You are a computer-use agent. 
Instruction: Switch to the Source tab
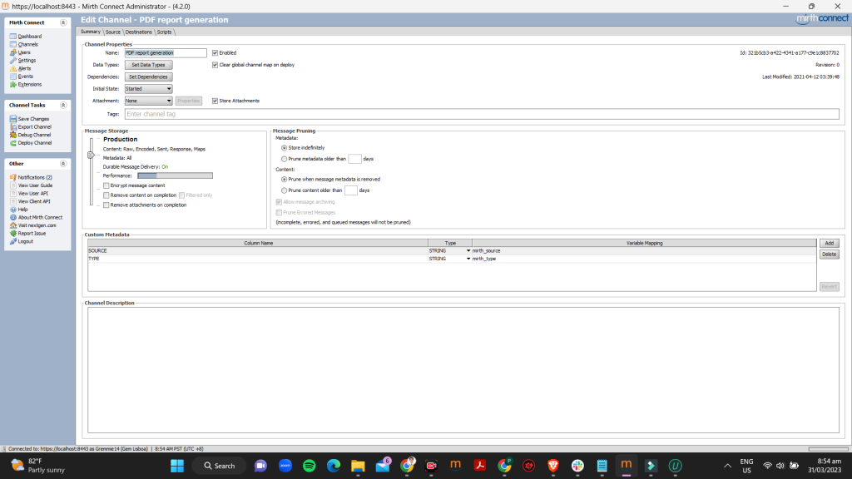point(113,32)
